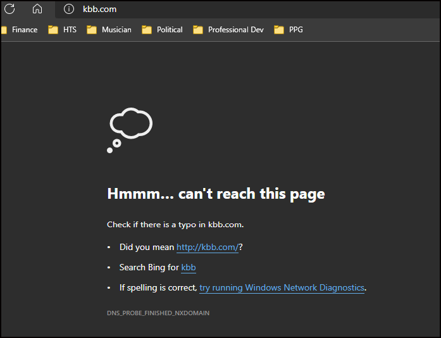This screenshot has height=338, width=441.
Task: Click the DNS_PROBE_FINISHED_NXDOMAIN error code
Action: (158, 313)
